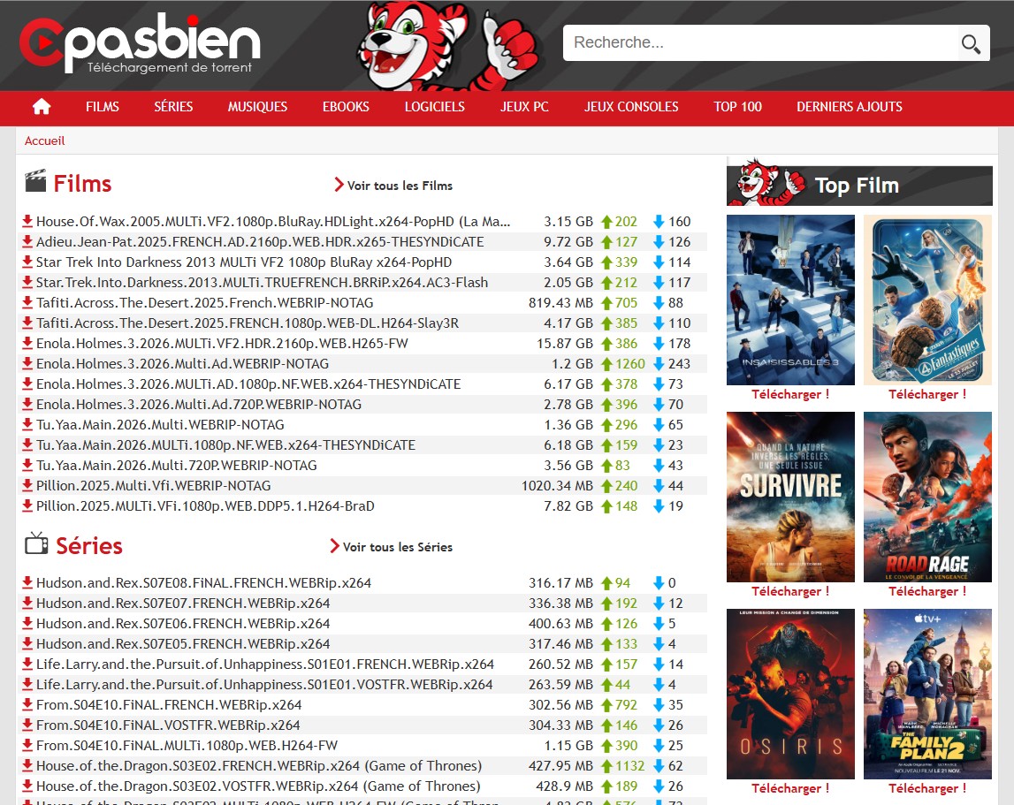The width and height of the screenshot is (1014, 805).
Task: Click download icon beside Pillion.2025.Multi.Vfi.WEBRIP-NOTAG
Action: click(x=27, y=486)
